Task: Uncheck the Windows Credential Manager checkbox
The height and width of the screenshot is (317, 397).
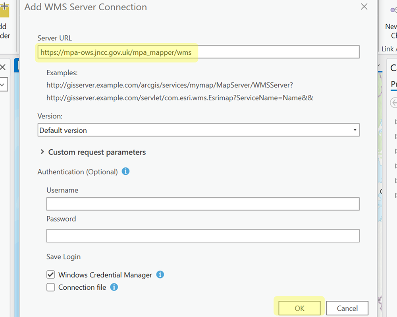Action: pos(51,275)
